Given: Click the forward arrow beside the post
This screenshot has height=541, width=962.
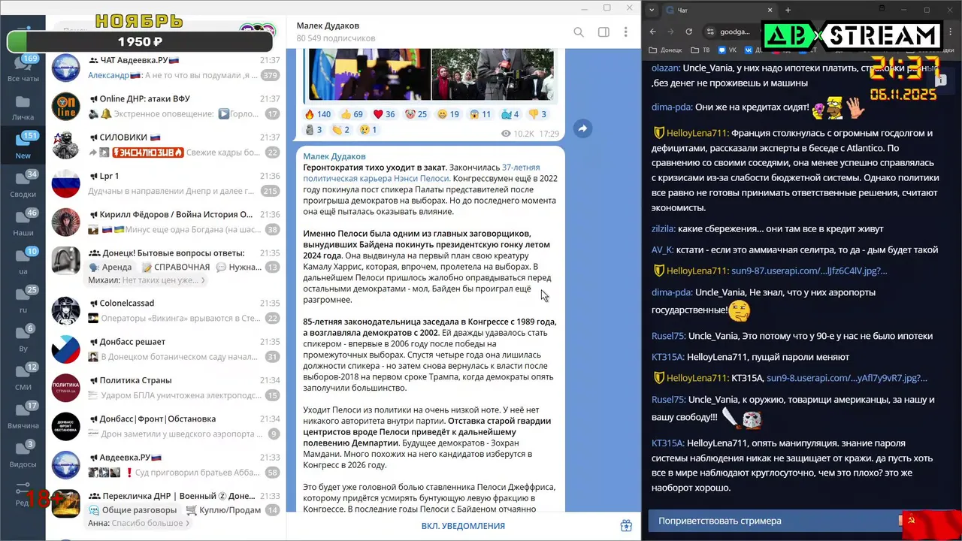Looking at the screenshot, I should pyautogui.click(x=582, y=129).
